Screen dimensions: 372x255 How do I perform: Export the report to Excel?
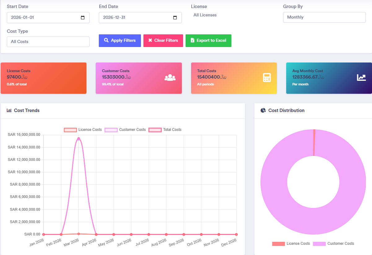click(208, 41)
